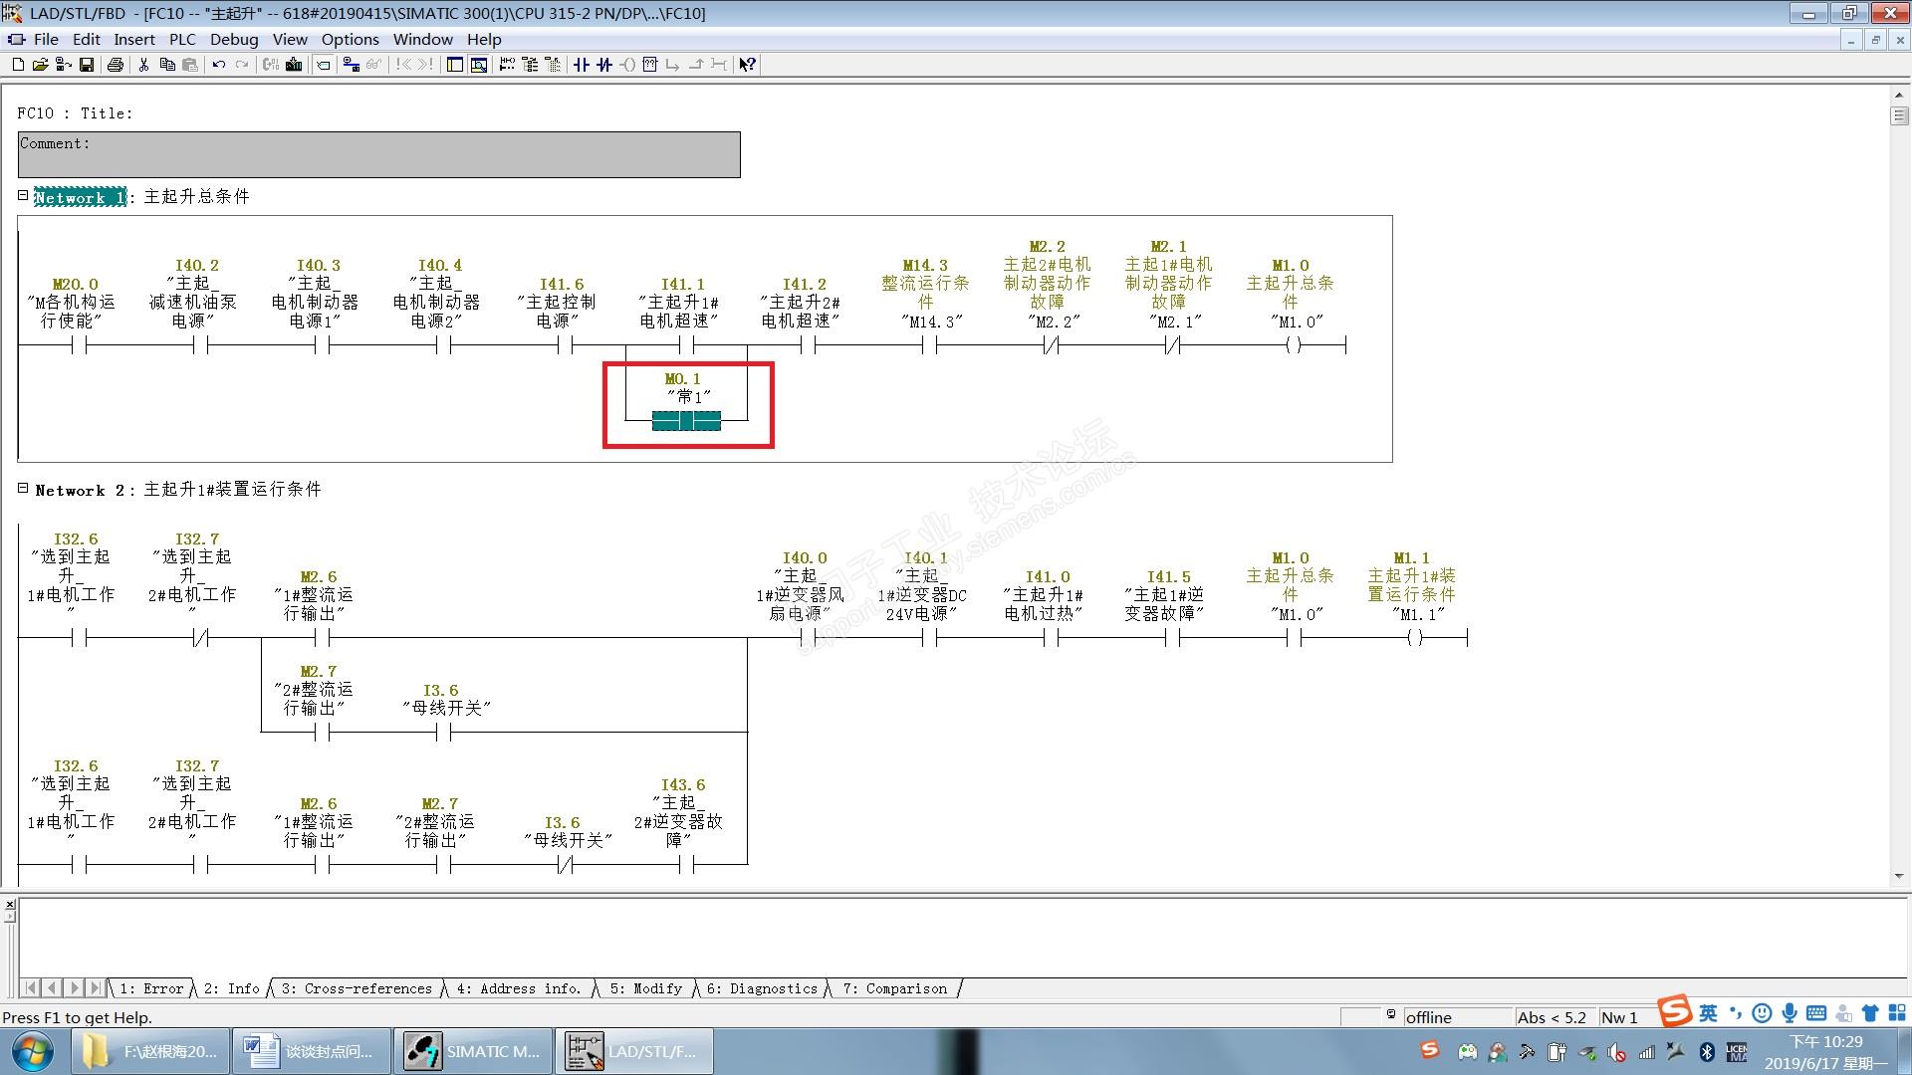Switch to the Diagnostics tab
Screen dimensions: 1912x1075
tap(764, 988)
